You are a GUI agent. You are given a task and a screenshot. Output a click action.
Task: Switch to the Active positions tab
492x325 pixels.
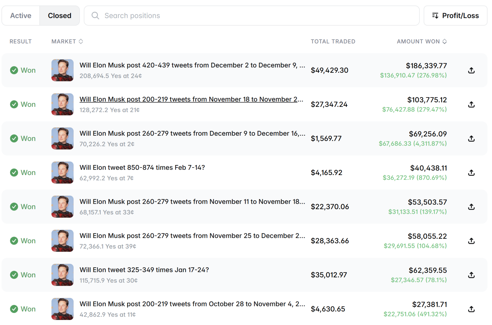click(x=21, y=16)
